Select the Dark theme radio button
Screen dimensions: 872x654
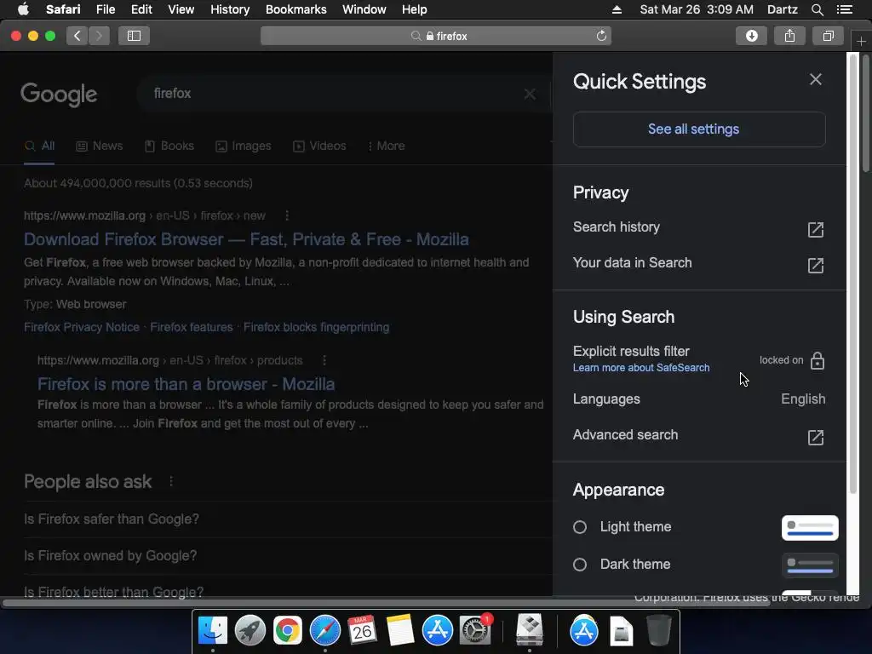point(580,565)
